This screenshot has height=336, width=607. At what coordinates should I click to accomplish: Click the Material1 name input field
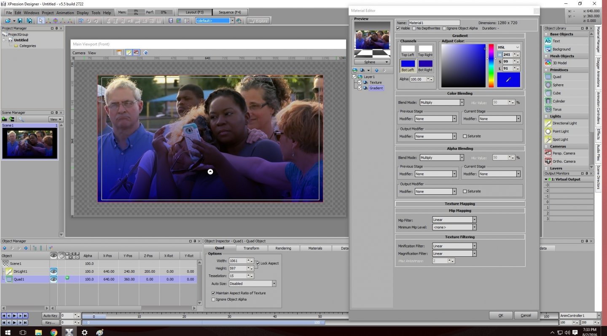[x=434, y=23]
